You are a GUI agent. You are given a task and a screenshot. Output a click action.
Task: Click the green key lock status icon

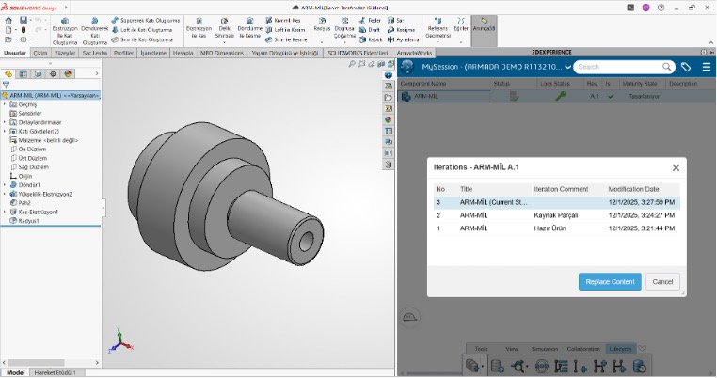561,96
